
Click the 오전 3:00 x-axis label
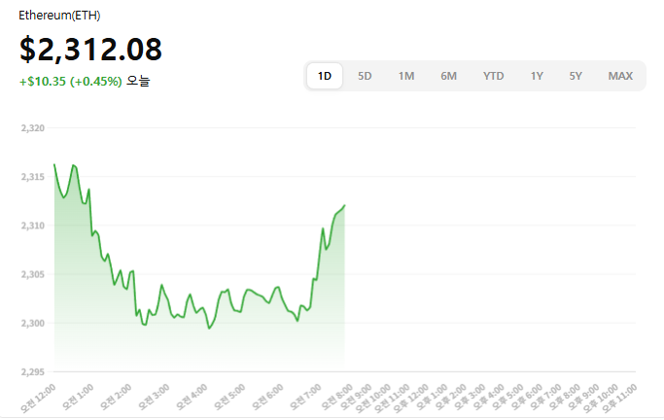[x=154, y=397]
